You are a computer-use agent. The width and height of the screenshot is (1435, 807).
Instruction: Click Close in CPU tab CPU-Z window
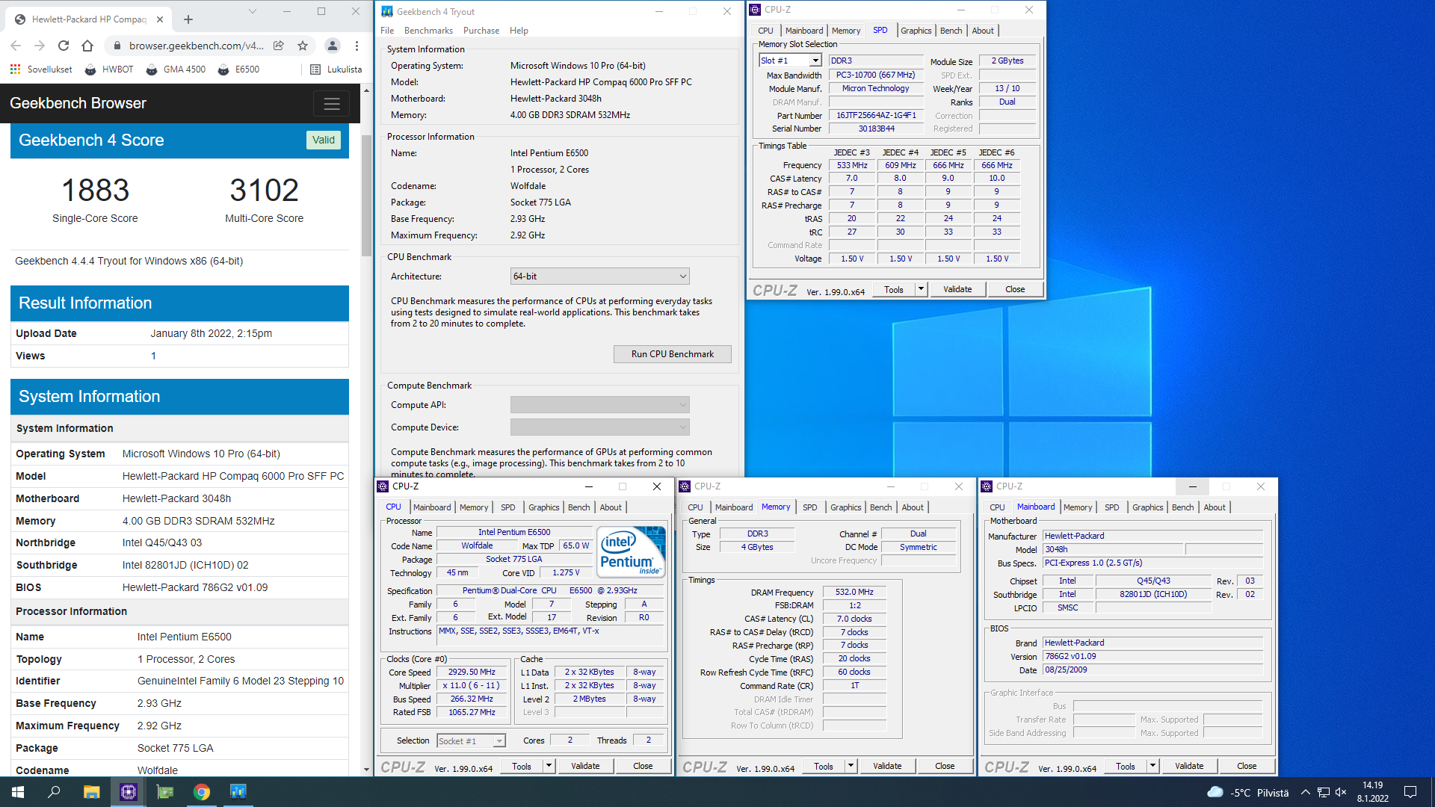tap(643, 766)
